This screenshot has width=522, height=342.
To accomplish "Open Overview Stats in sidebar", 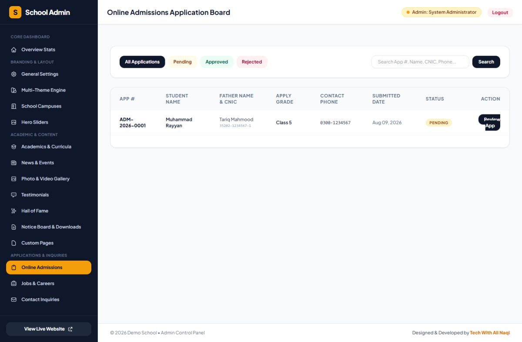I will (49, 50).
